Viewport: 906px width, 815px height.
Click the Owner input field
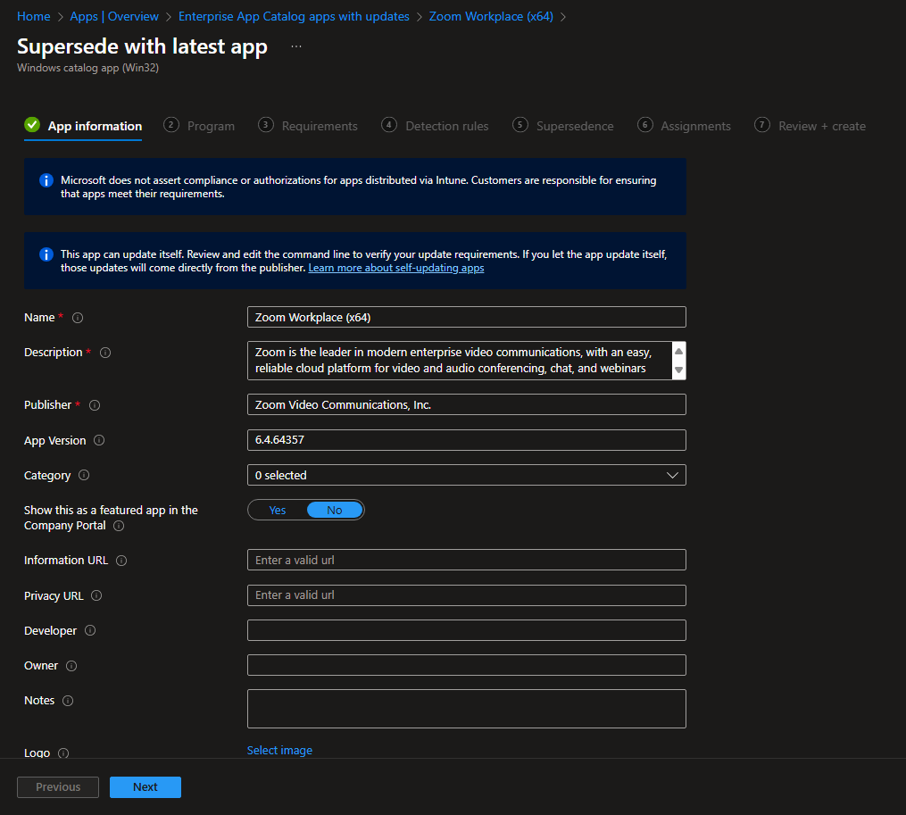(x=466, y=665)
